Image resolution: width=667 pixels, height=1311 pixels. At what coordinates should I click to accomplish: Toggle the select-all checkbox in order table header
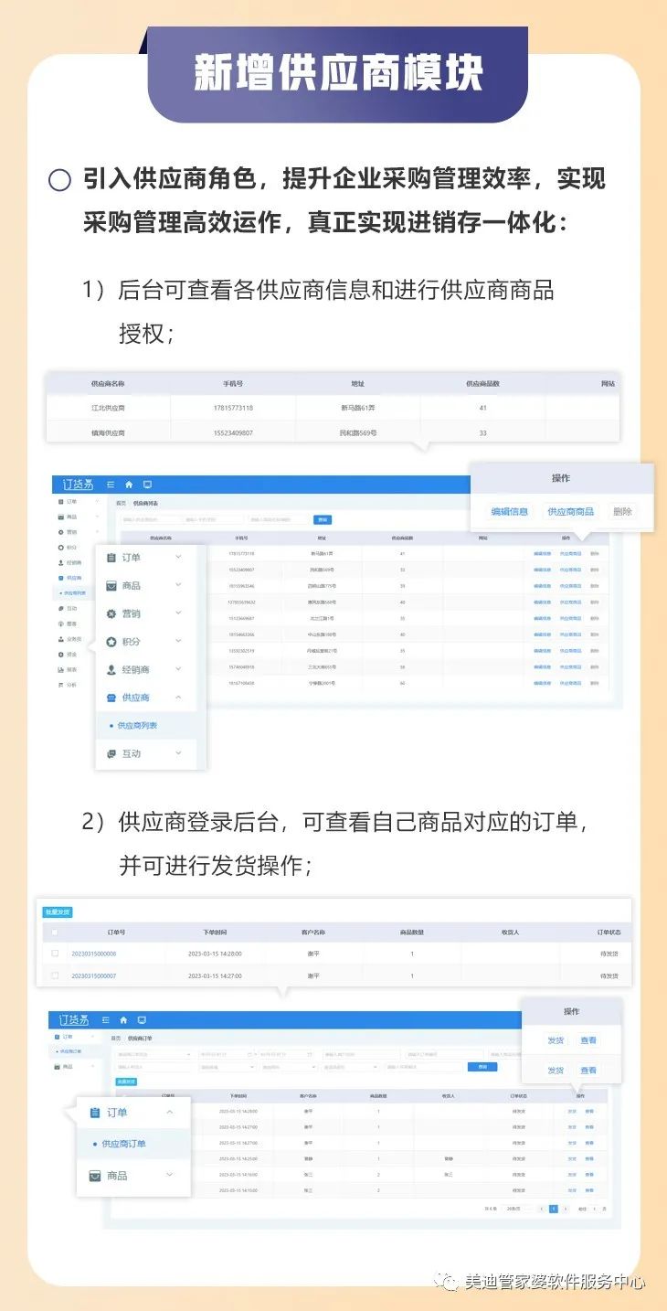[55, 933]
